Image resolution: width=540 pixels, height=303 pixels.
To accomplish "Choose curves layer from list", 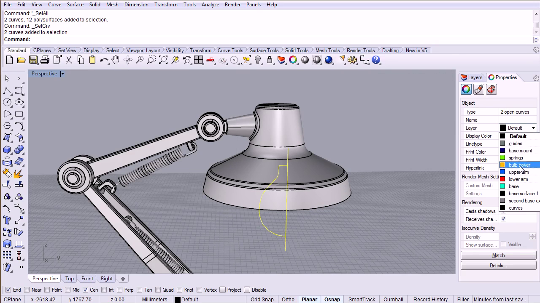I will click(x=519, y=208).
